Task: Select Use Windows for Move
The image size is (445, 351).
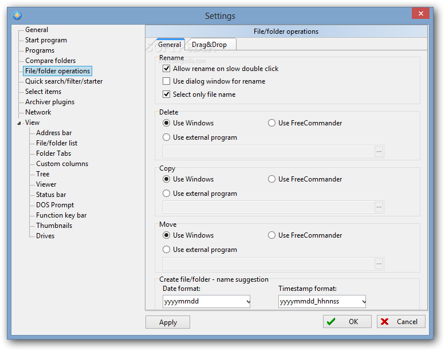Action: pos(166,235)
